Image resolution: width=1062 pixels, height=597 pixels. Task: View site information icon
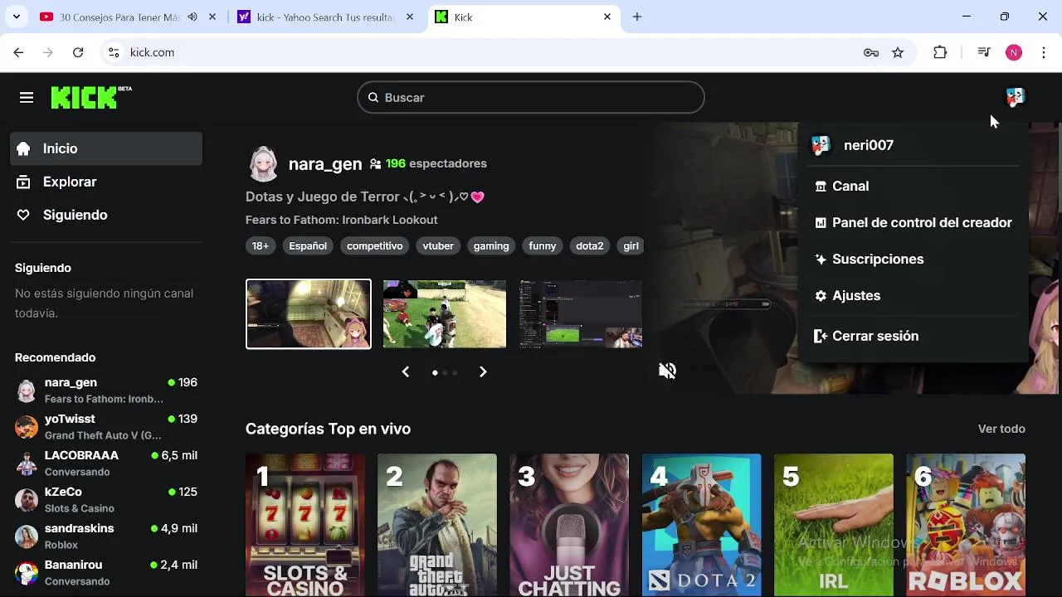tap(114, 52)
